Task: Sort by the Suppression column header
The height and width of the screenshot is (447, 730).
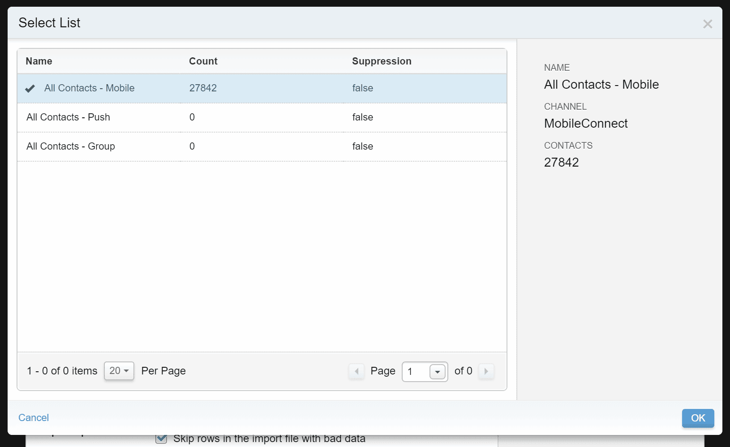Action: (x=381, y=61)
